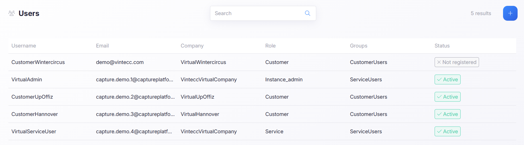
Task: Click ServiceUsers group in VirtualServiceUser row
Action: tap(366, 132)
